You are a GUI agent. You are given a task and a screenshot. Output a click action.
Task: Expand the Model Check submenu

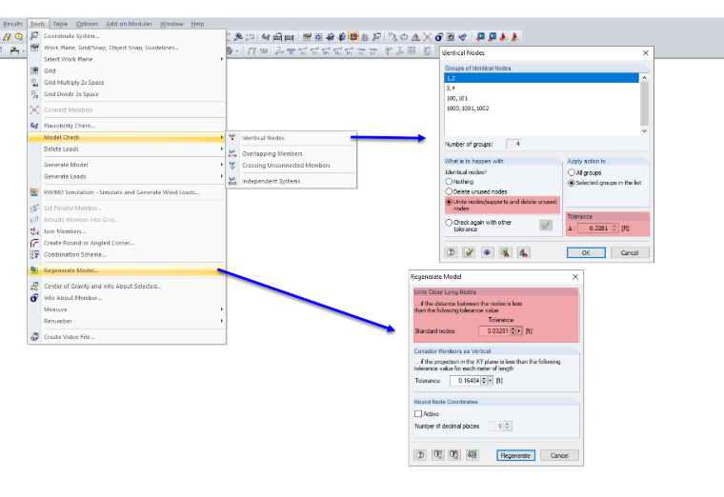127,137
